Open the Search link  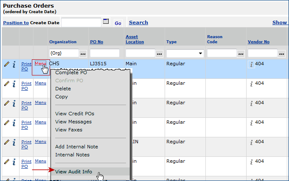point(138,22)
